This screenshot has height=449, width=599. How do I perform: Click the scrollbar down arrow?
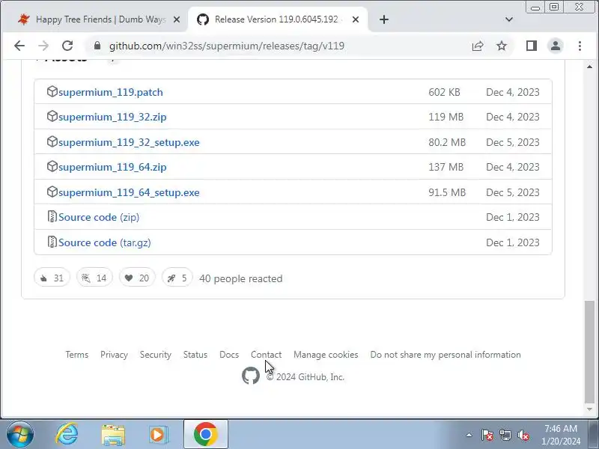coord(589,409)
